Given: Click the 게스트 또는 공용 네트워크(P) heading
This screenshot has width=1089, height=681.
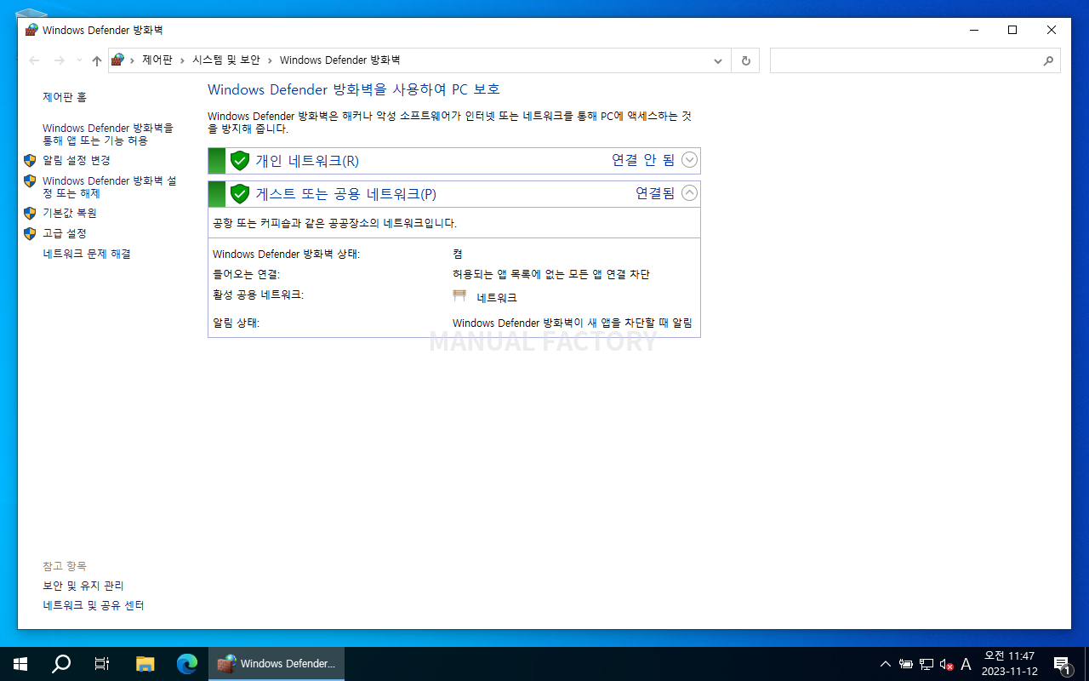Looking at the screenshot, I should (346, 194).
